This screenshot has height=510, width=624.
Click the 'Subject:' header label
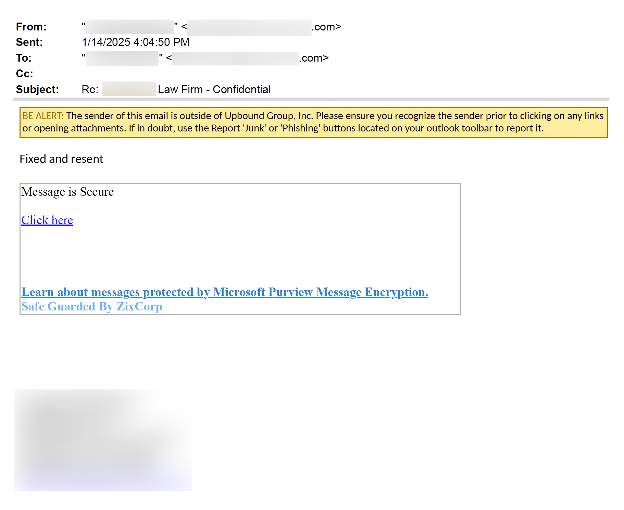pyautogui.click(x=37, y=89)
